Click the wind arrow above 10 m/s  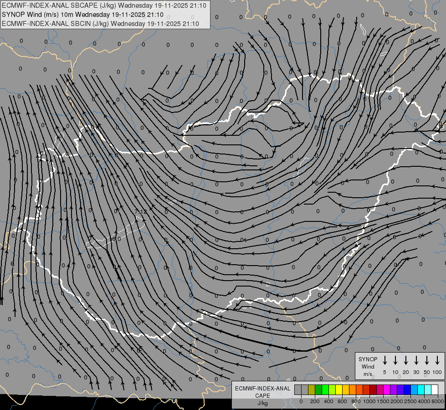395,360
